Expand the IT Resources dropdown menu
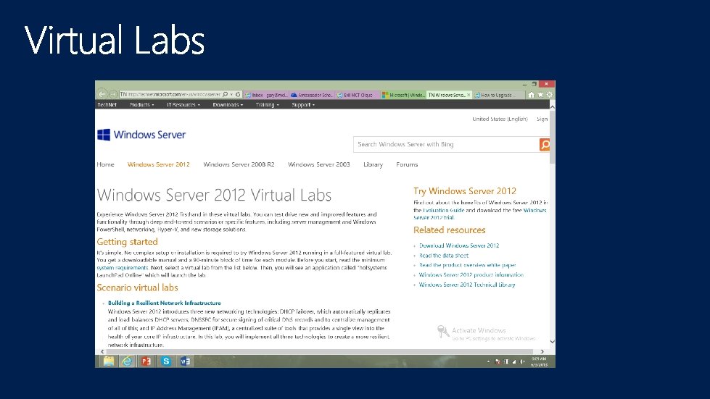Viewport: 710px width, 399px height. pos(183,105)
